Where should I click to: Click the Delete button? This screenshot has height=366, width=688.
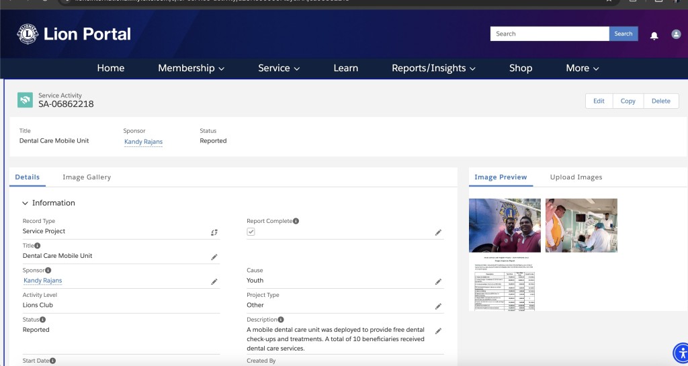point(661,101)
